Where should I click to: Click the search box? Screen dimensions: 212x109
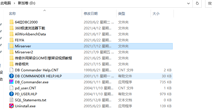[x=209, y=3]
